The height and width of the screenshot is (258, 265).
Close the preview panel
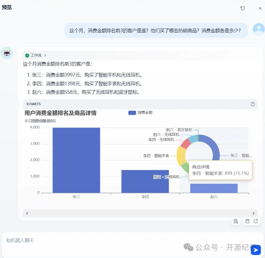(260, 8)
